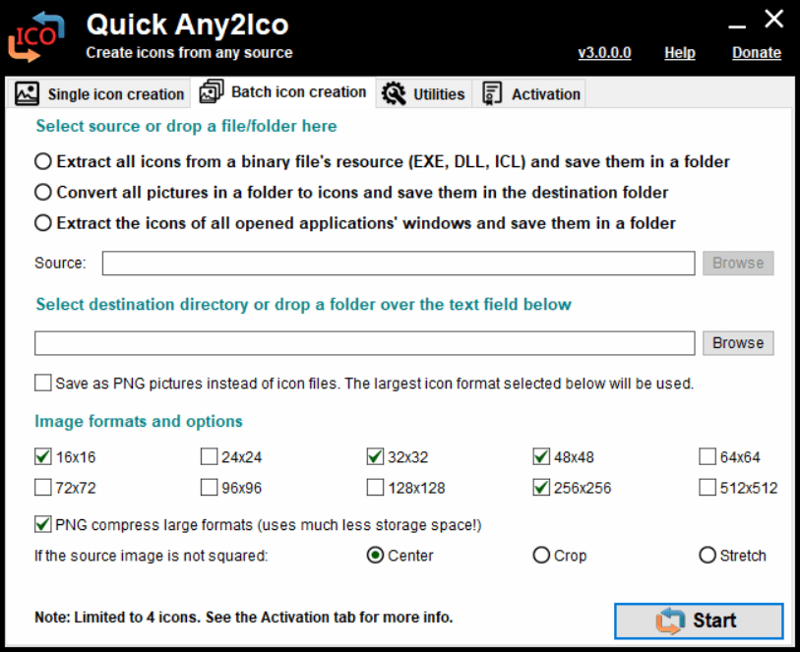Switch to Batch icon creation tab

click(283, 92)
